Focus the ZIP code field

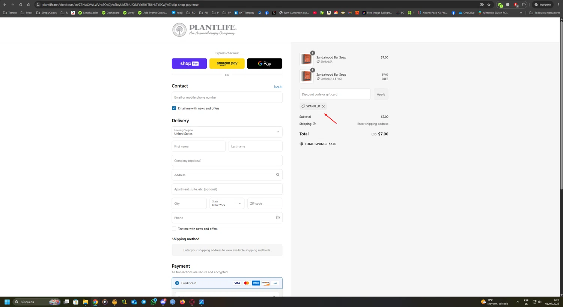265,204
